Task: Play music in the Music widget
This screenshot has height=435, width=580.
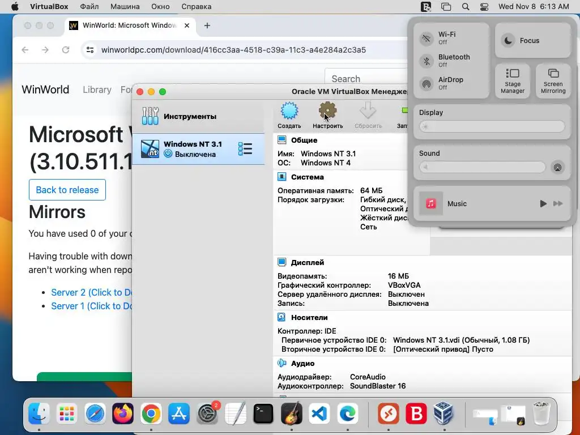Action: pos(543,203)
